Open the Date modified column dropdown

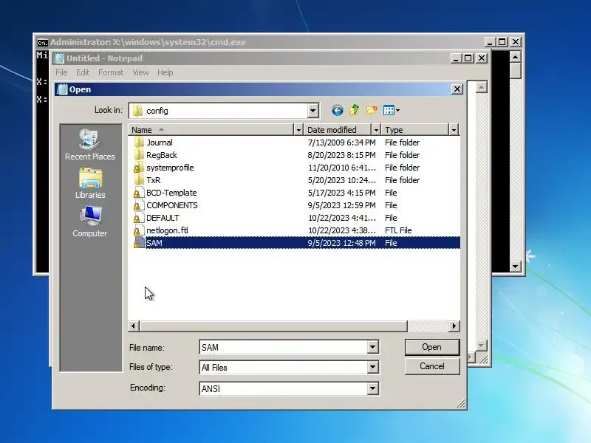376,130
